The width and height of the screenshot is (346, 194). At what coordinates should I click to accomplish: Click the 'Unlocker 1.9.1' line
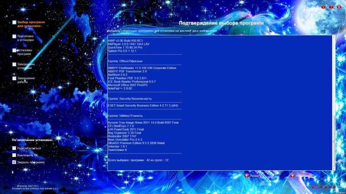pyautogui.click(x=117, y=147)
